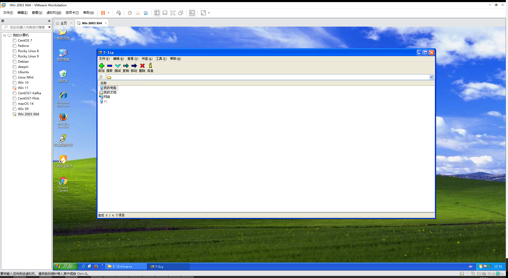Click manage snapshots icon in VMware toolbar
Viewport: 508px width, 278px height.
click(146, 13)
